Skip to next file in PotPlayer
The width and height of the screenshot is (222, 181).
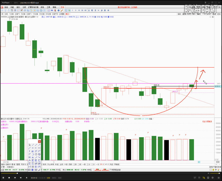coord(21,178)
